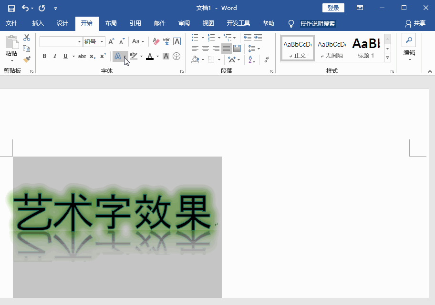The image size is (435, 305).
Task: Open the font color dropdown arrow
Action: tap(157, 56)
